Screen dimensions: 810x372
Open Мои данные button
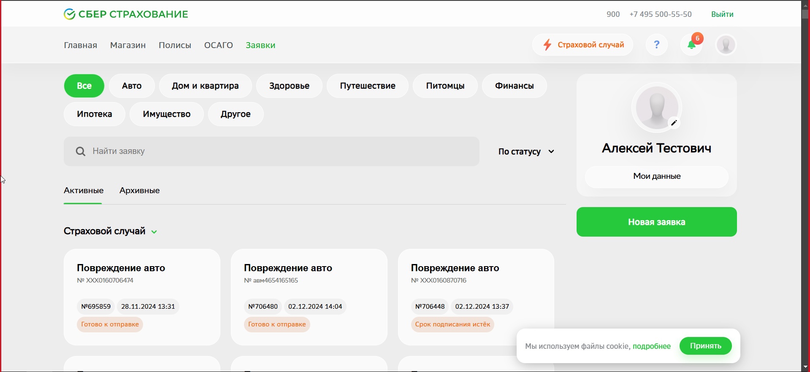click(x=656, y=177)
